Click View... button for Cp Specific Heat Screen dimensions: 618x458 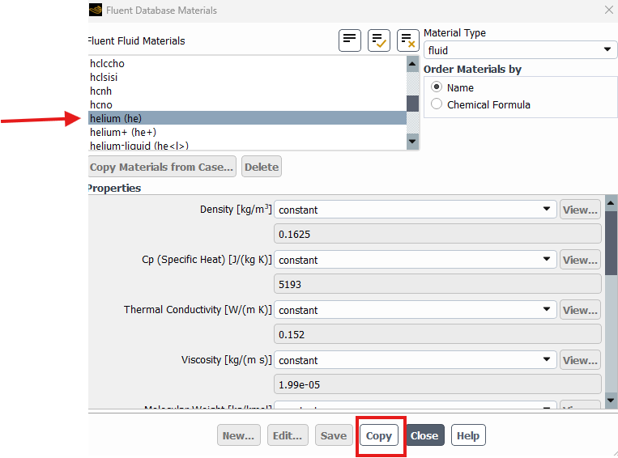coord(580,260)
